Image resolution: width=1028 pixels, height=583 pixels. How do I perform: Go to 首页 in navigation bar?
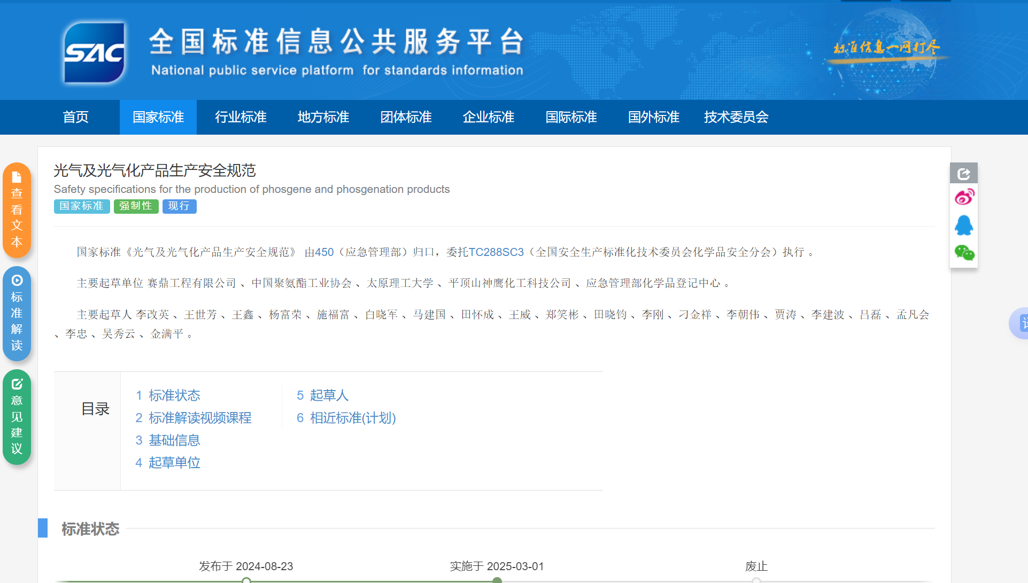pos(76,117)
